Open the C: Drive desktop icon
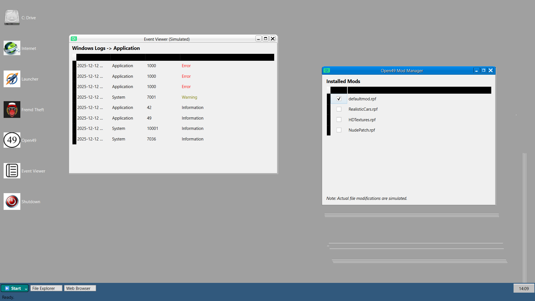 pos(12,17)
